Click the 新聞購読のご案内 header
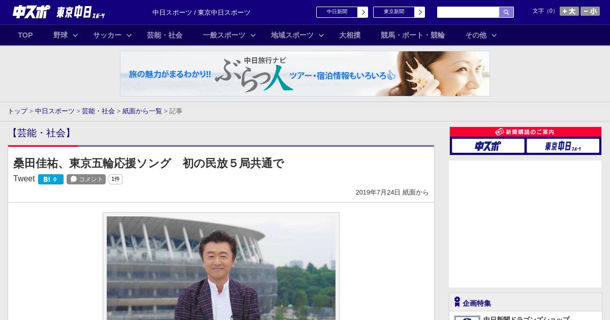 point(526,132)
